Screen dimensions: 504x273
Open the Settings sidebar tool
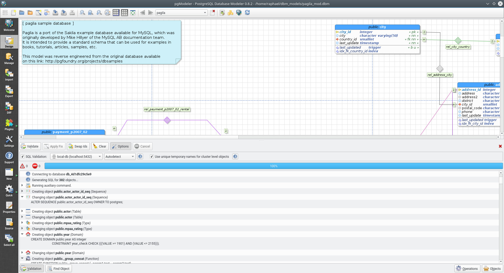[x=9, y=141]
